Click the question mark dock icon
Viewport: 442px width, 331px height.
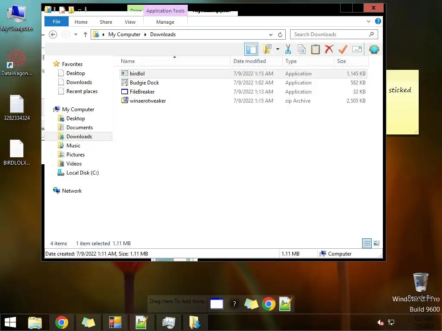point(234,304)
